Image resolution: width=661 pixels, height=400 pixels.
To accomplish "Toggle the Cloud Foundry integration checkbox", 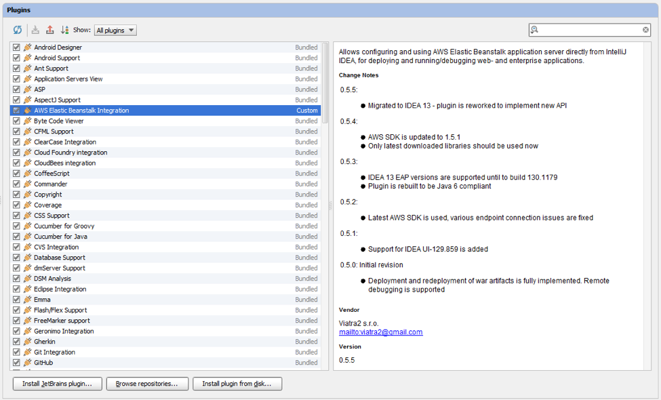I will (x=16, y=153).
